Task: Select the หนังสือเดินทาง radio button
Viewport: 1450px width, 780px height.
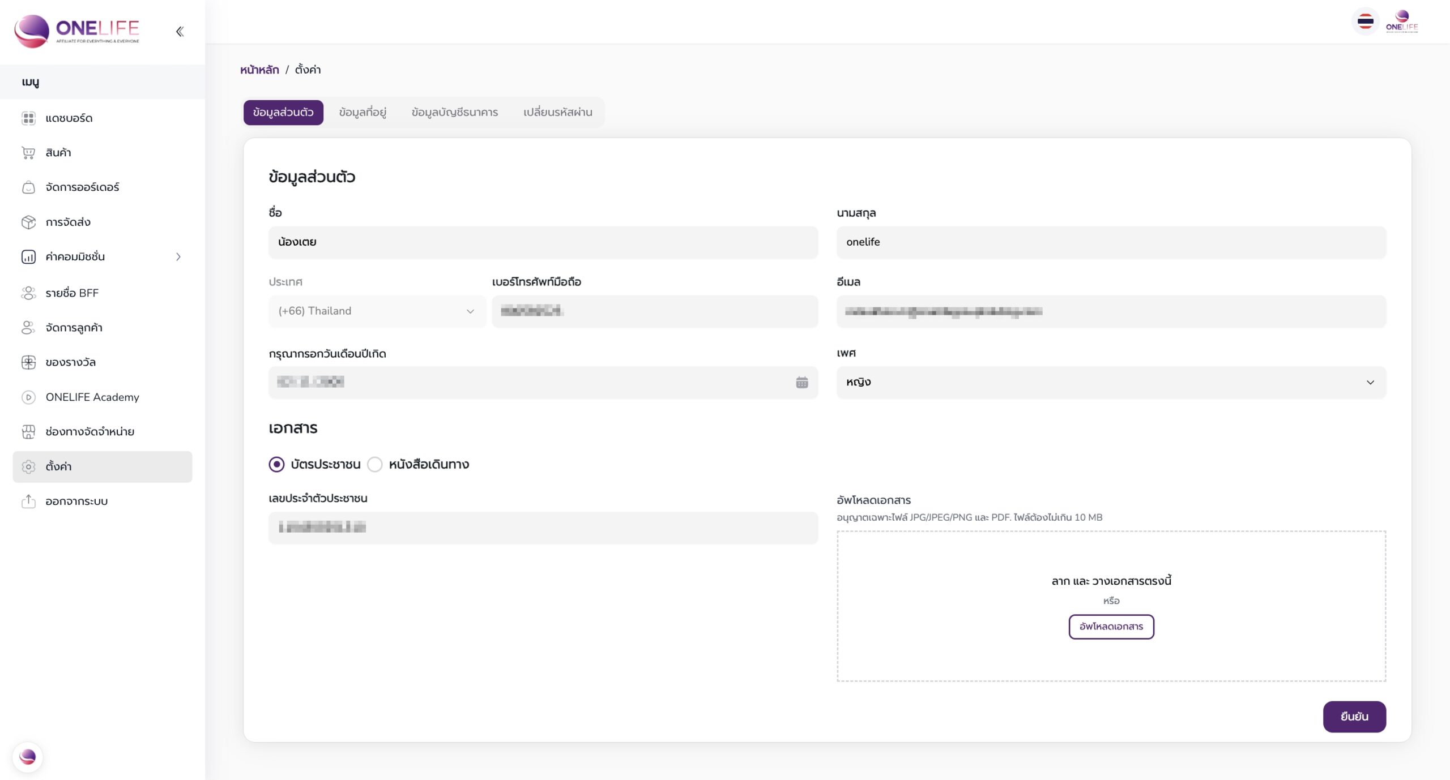Action: tap(374, 465)
